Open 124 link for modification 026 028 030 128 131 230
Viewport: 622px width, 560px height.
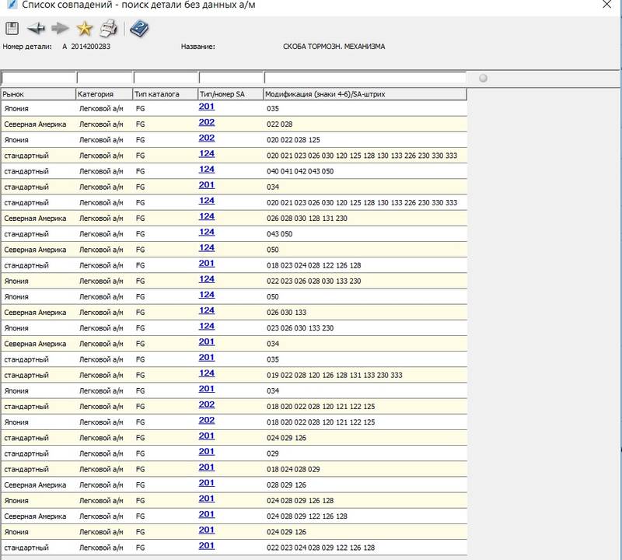pos(207,216)
